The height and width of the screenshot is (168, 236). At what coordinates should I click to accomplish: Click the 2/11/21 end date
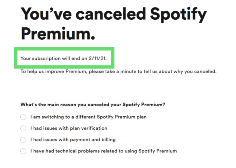pyautogui.click(x=98, y=58)
